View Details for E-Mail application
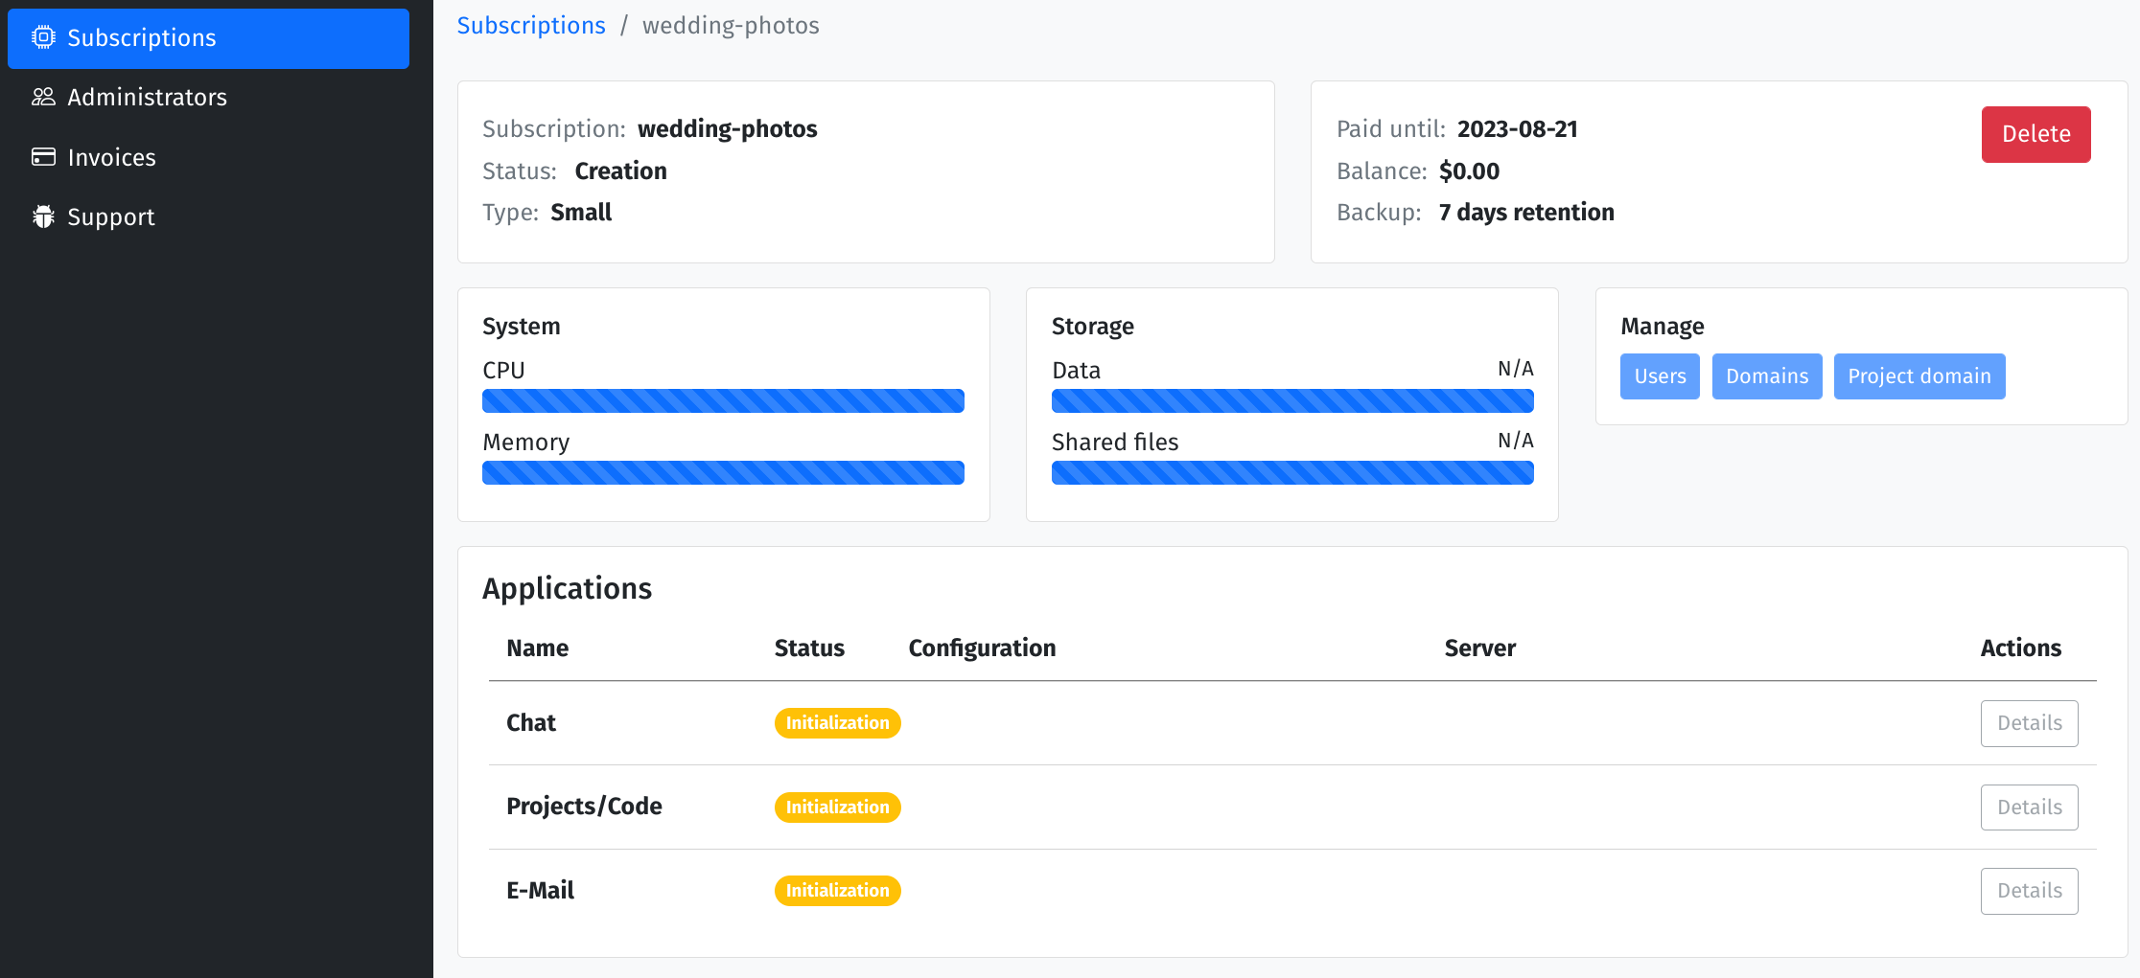The height and width of the screenshot is (978, 2140). click(2030, 891)
